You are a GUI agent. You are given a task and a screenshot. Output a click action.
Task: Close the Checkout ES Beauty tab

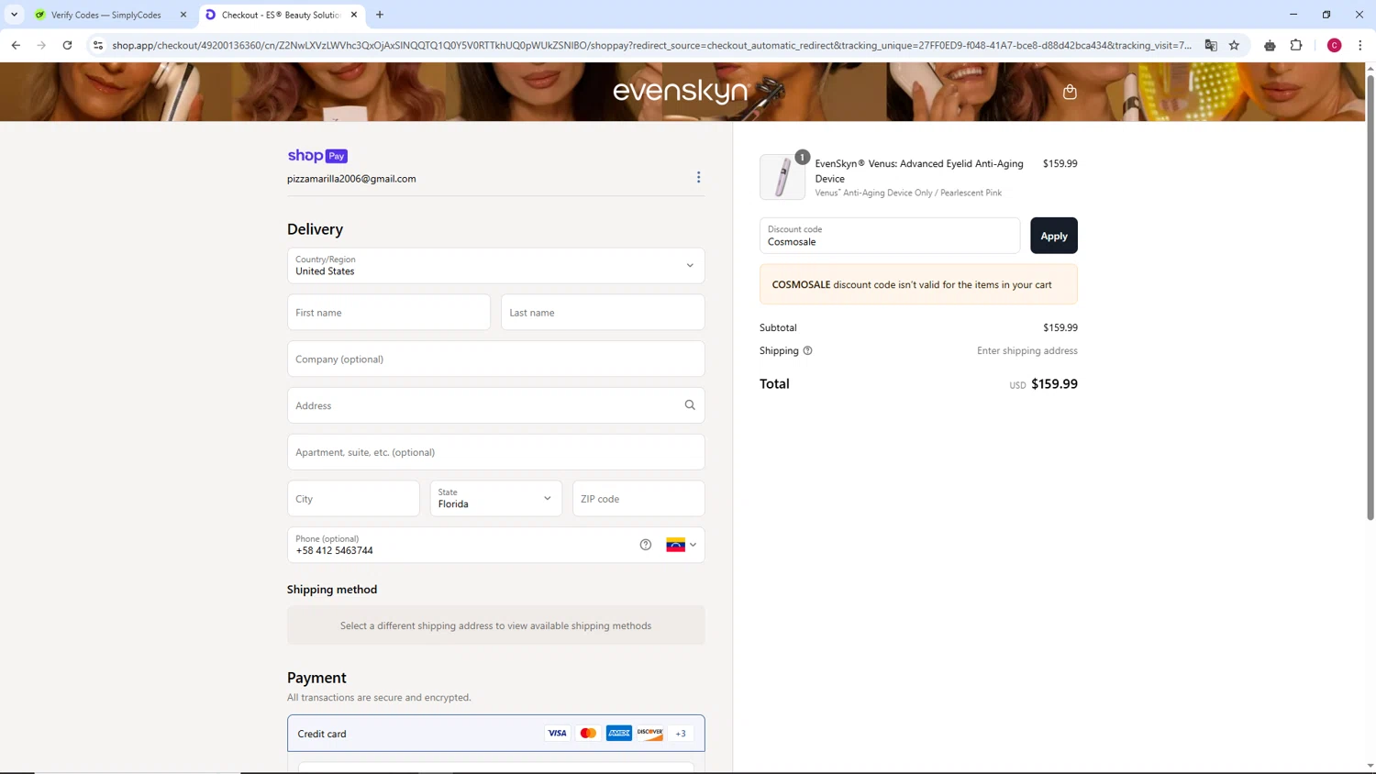pos(354,15)
